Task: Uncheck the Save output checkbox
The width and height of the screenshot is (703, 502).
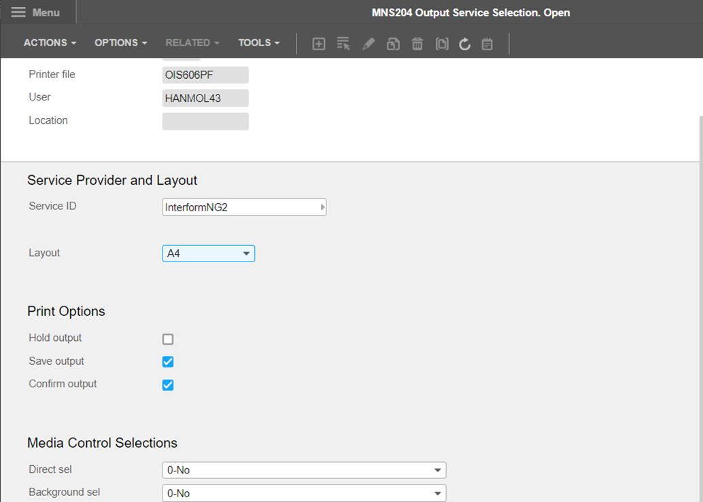Action: pyautogui.click(x=168, y=361)
